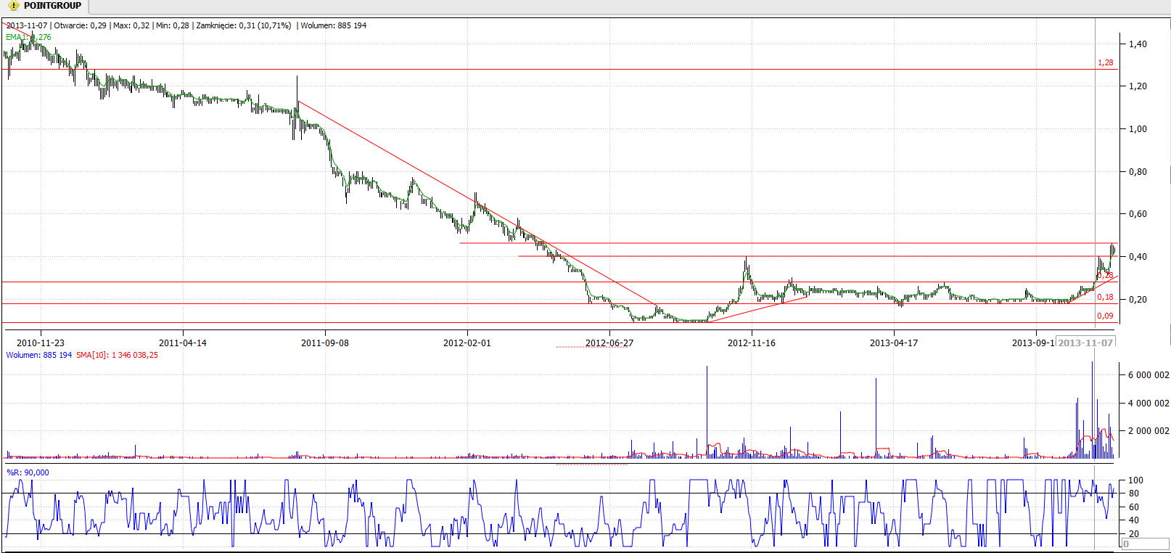The image size is (1171, 553).
Task: Click the 0,20 price axis tick
Action: click(1138, 299)
